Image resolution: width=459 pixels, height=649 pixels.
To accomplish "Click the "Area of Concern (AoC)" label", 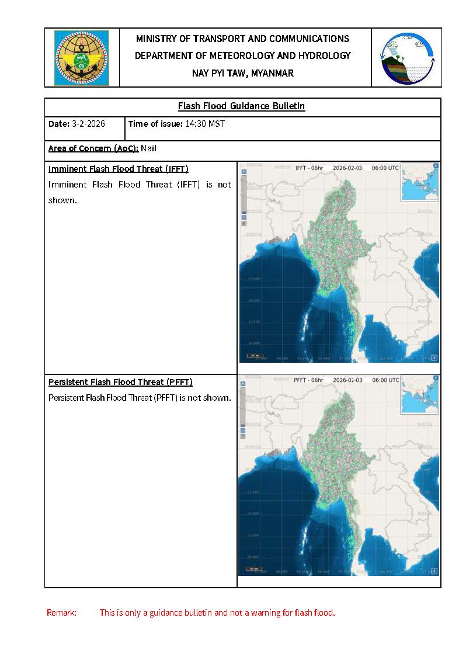I will click(93, 148).
